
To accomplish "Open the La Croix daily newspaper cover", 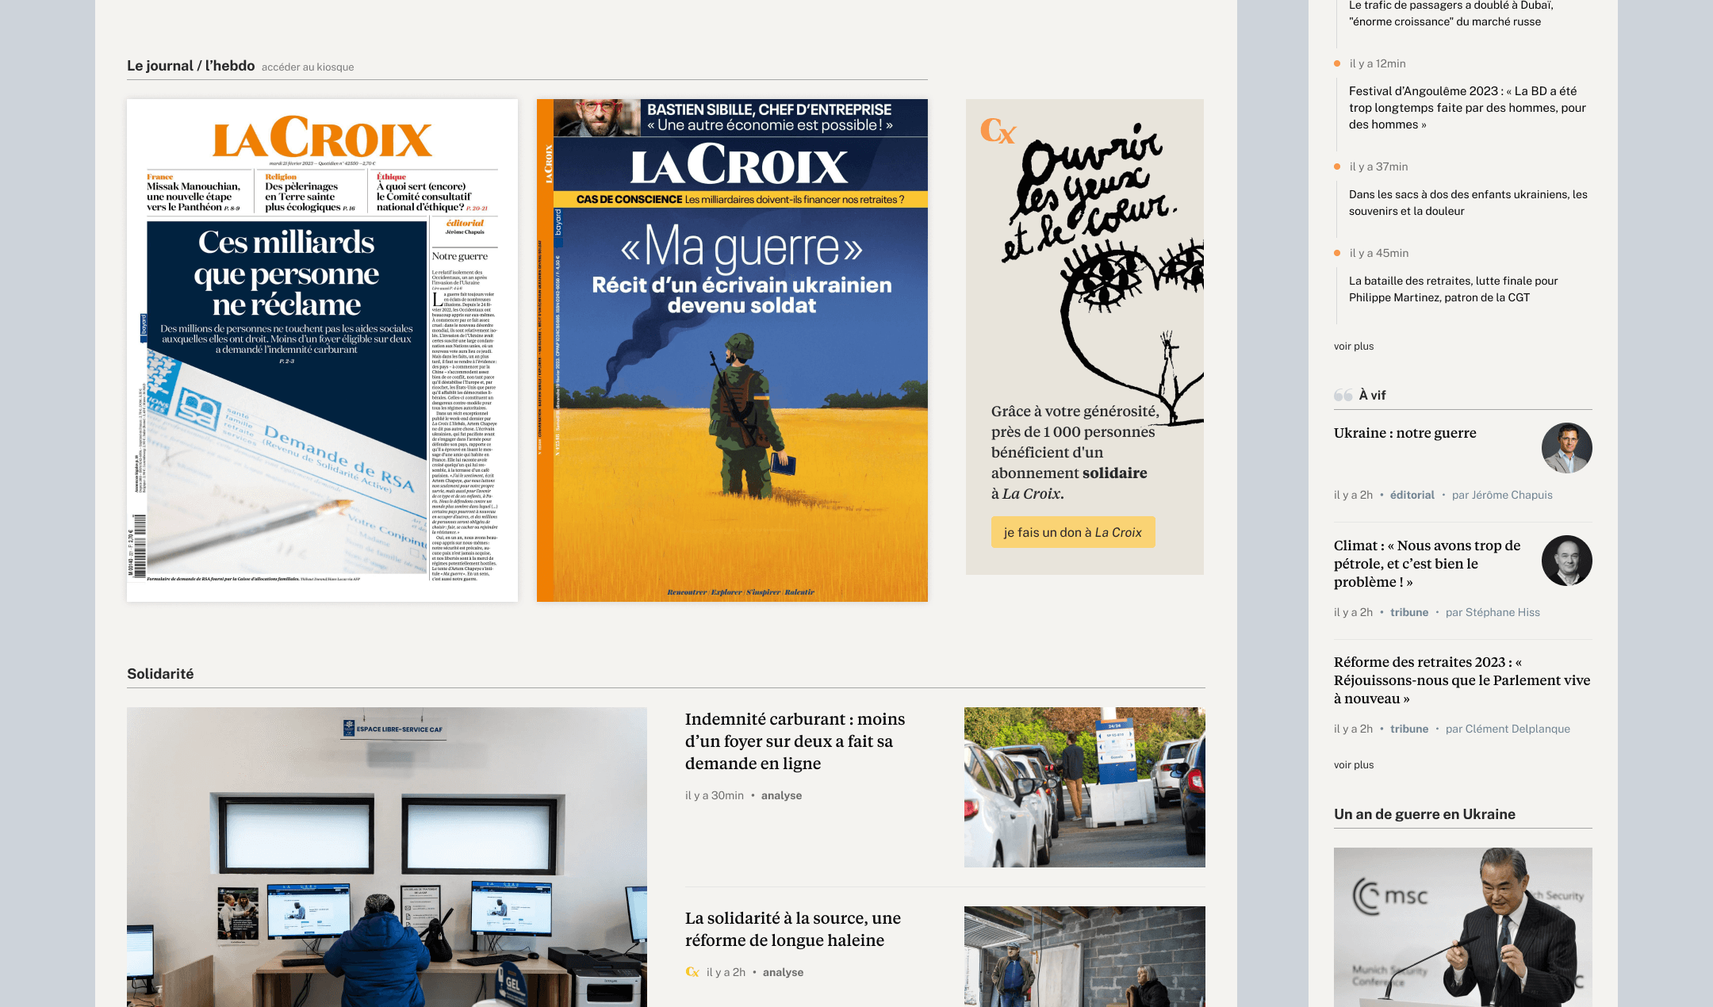I will coord(322,350).
